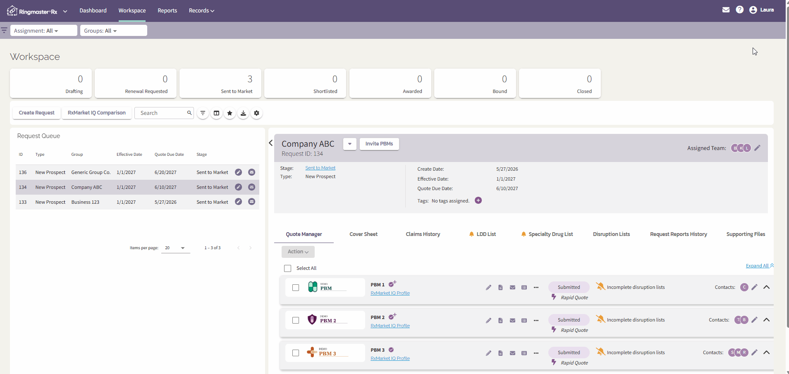Switch to the Claims History tab

(423, 234)
